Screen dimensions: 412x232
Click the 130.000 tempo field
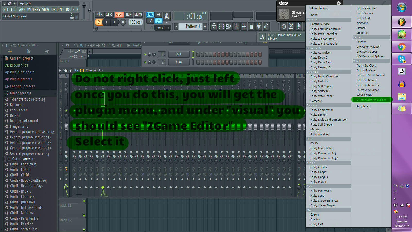(136, 22)
